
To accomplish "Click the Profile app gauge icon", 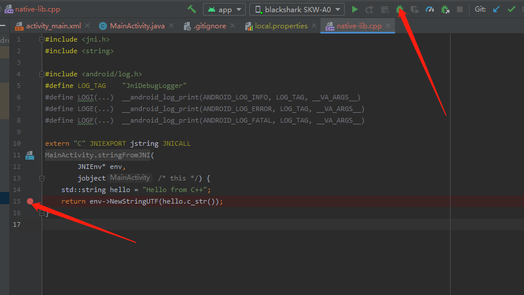I will coord(430,9).
